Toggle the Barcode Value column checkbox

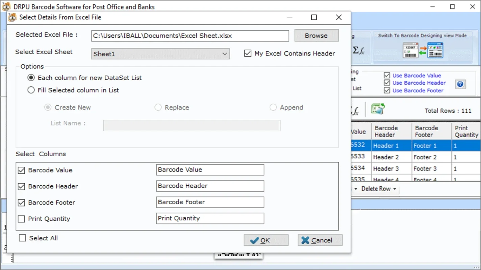click(x=21, y=170)
